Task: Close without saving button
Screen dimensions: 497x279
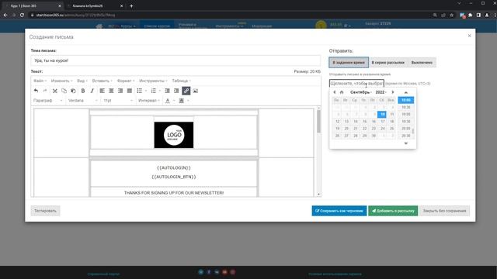Action: coord(444,211)
